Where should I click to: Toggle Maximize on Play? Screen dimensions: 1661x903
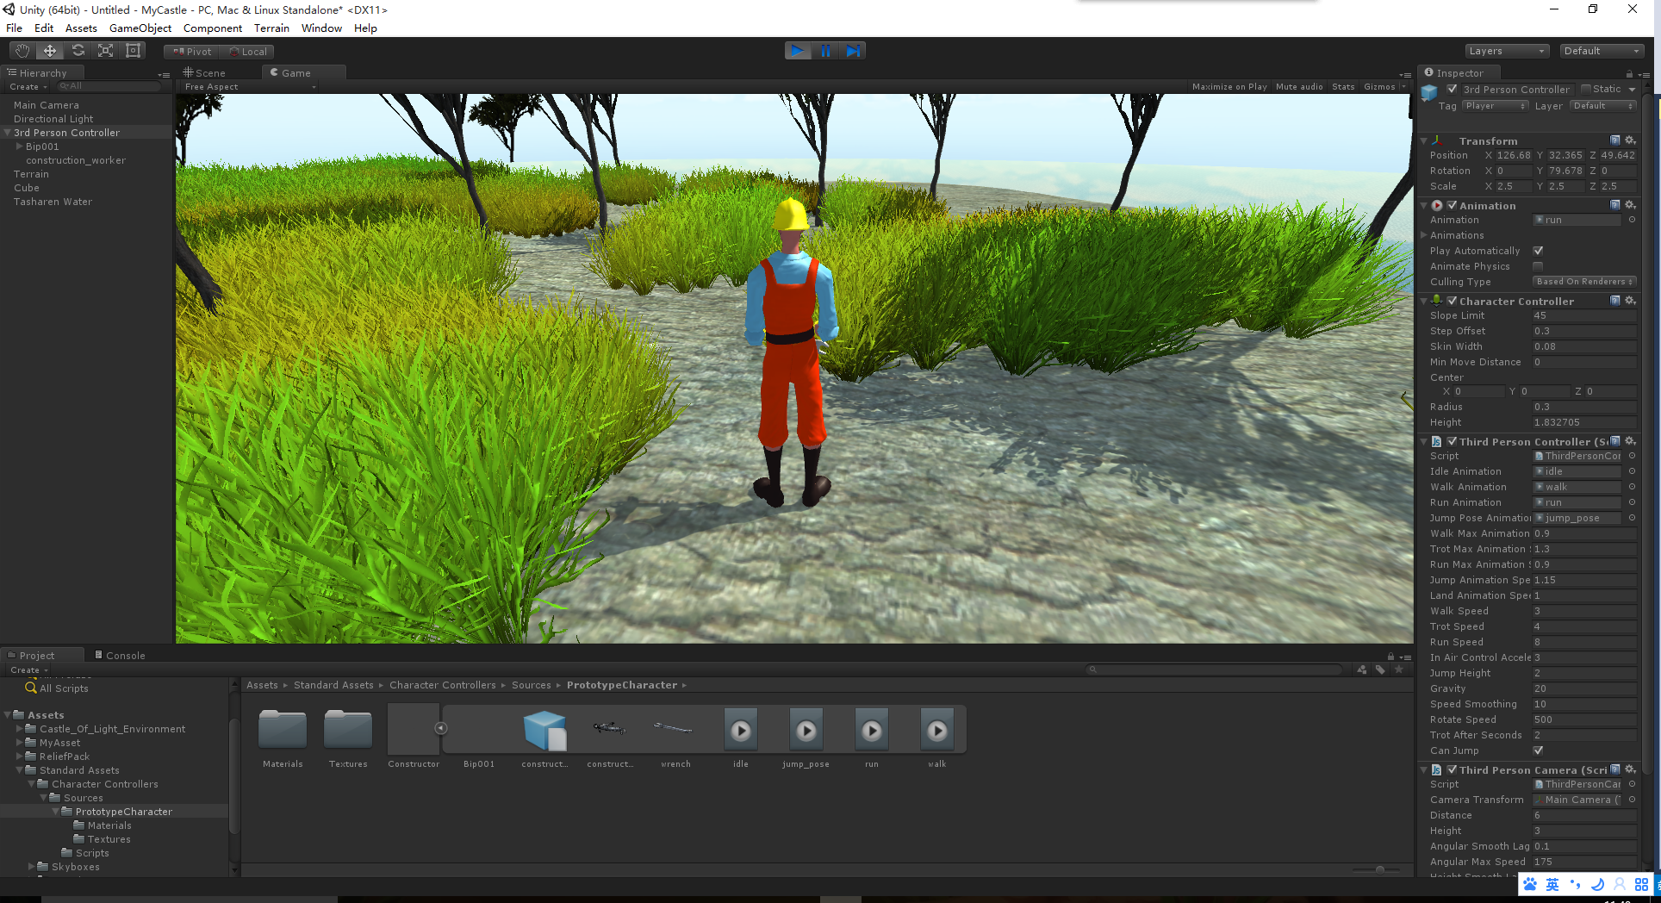click(1229, 87)
